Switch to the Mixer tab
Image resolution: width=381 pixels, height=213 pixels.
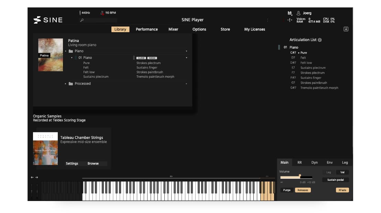point(173,29)
